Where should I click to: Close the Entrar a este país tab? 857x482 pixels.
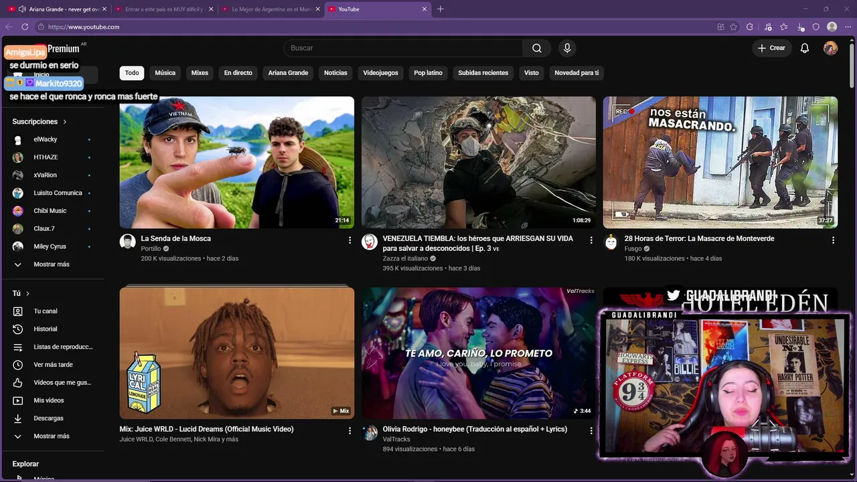tap(211, 9)
